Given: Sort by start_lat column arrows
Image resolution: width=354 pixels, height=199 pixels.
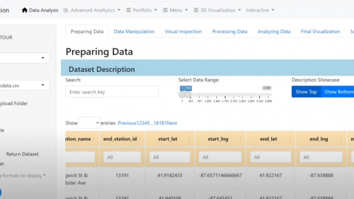Looking at the screenshot, I should [189, 139].
